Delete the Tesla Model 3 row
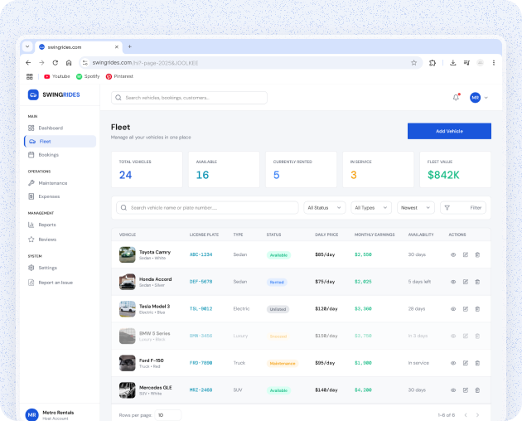This screenshot has height=421, width=522. coord(477,309)
